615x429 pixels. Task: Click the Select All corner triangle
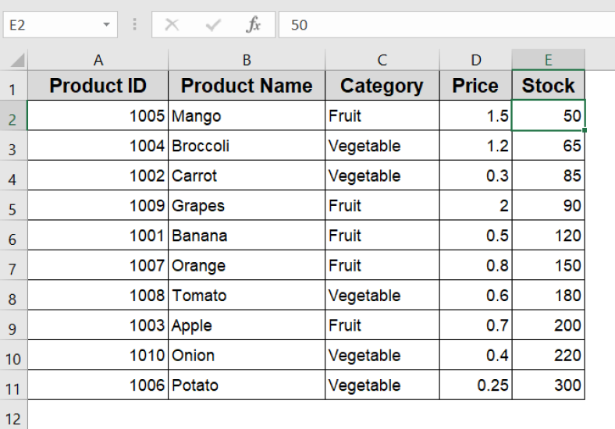[x=16, y=60]
